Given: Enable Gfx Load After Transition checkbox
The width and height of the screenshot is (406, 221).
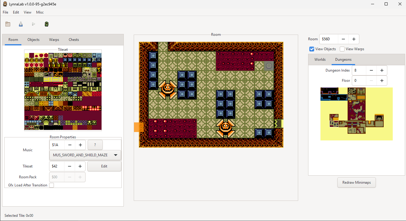Looking at the screenshot, I should pos(52,185).
